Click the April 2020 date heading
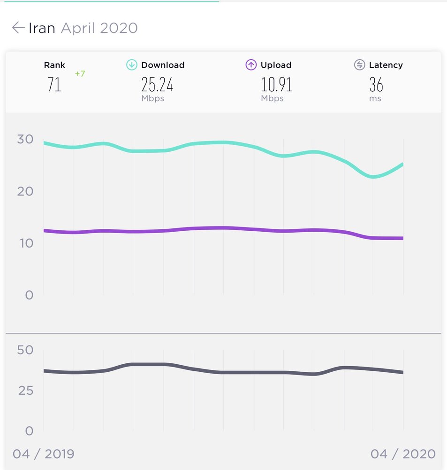 (99, 28)
